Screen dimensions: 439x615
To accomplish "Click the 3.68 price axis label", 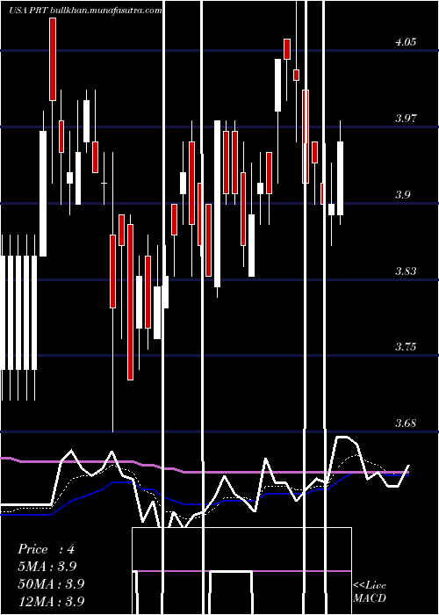I will (x=406, y=423).
